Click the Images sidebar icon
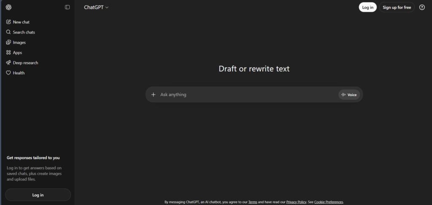432x205 pixels. 8,43
